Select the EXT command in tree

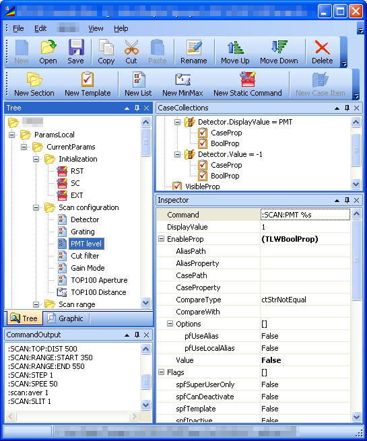pyautogui.click(x=77, y=195)
